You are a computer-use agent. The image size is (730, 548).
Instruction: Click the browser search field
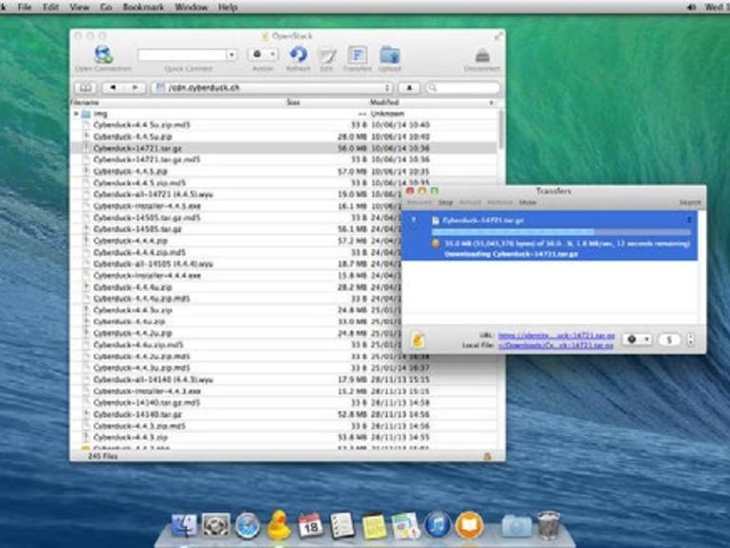pos(463,87)
